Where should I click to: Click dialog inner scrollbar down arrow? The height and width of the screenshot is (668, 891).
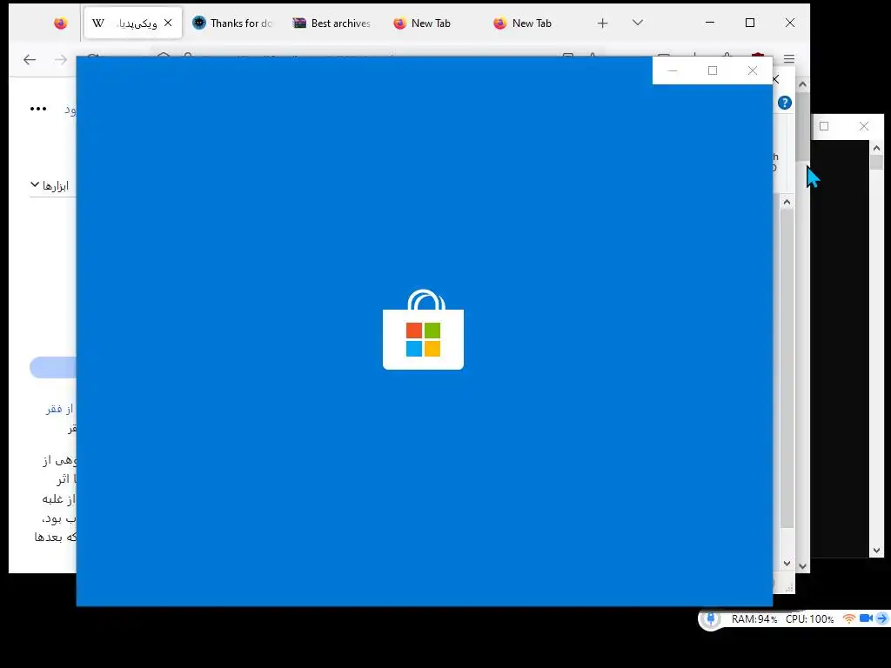pos(787,564)
